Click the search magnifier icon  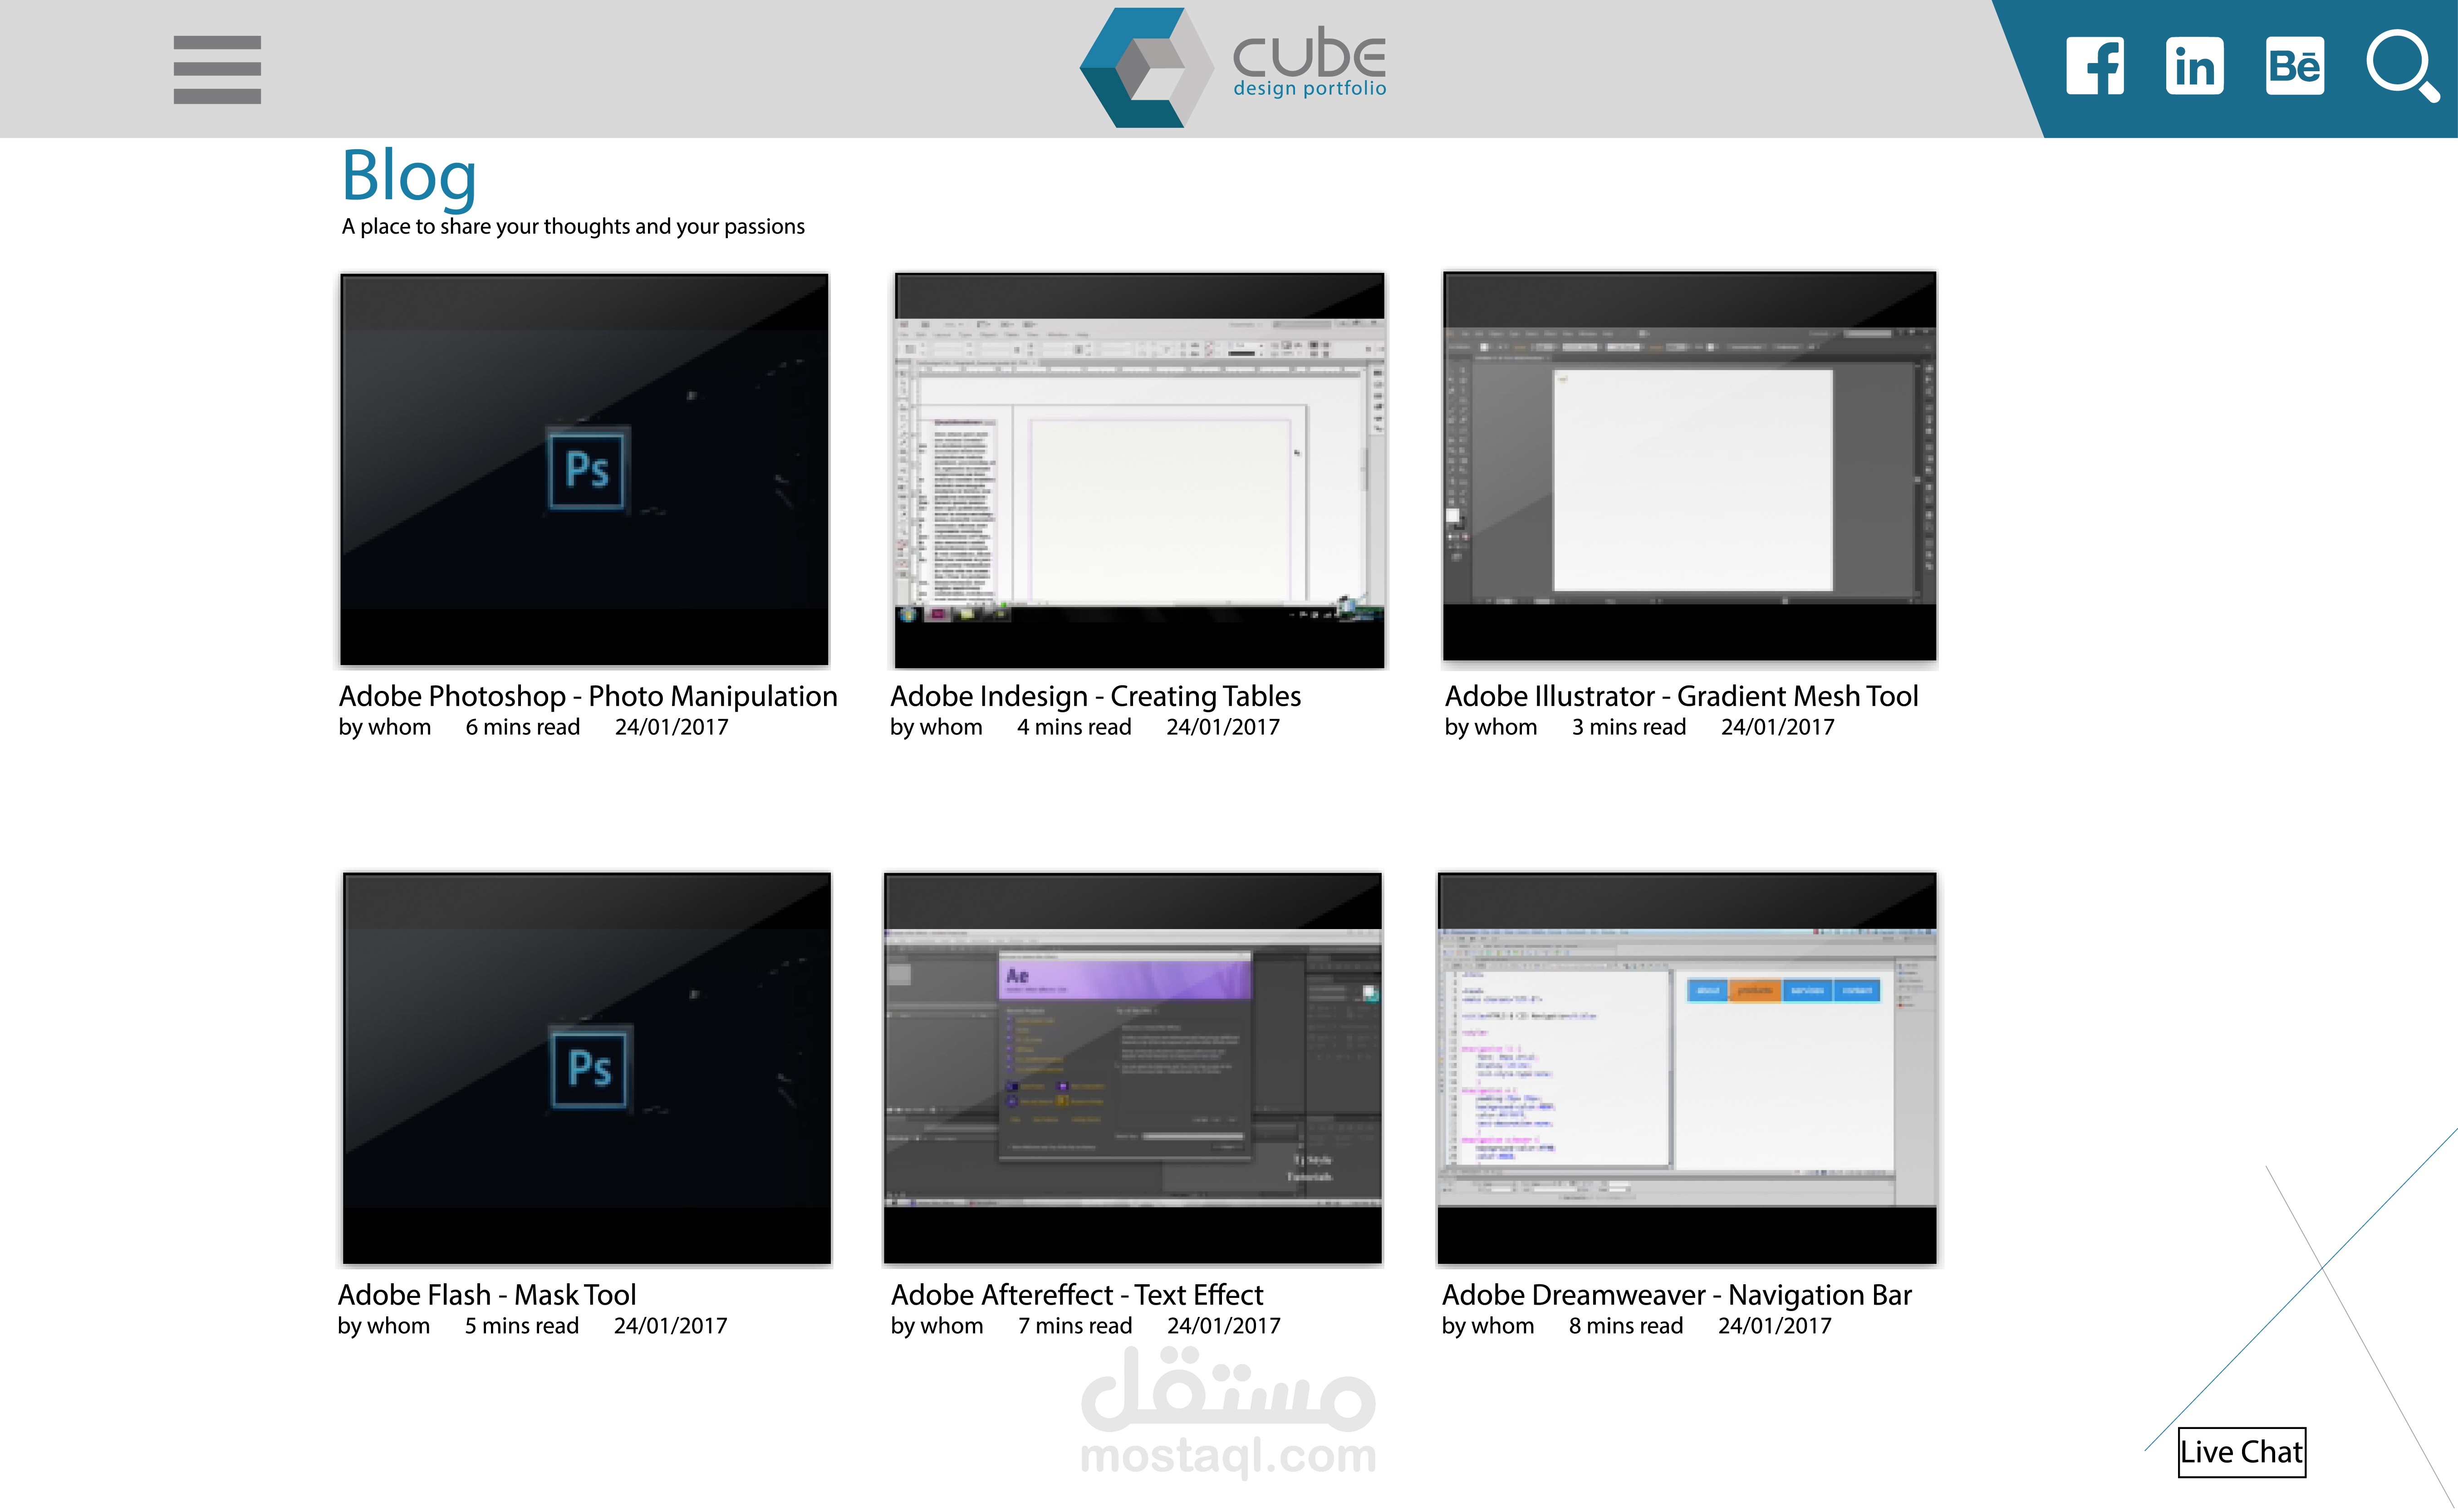[x=2401, y=66]
